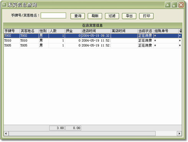Click the 打印 print button
This screenshot has width=188, height=142.
[146, 16]
